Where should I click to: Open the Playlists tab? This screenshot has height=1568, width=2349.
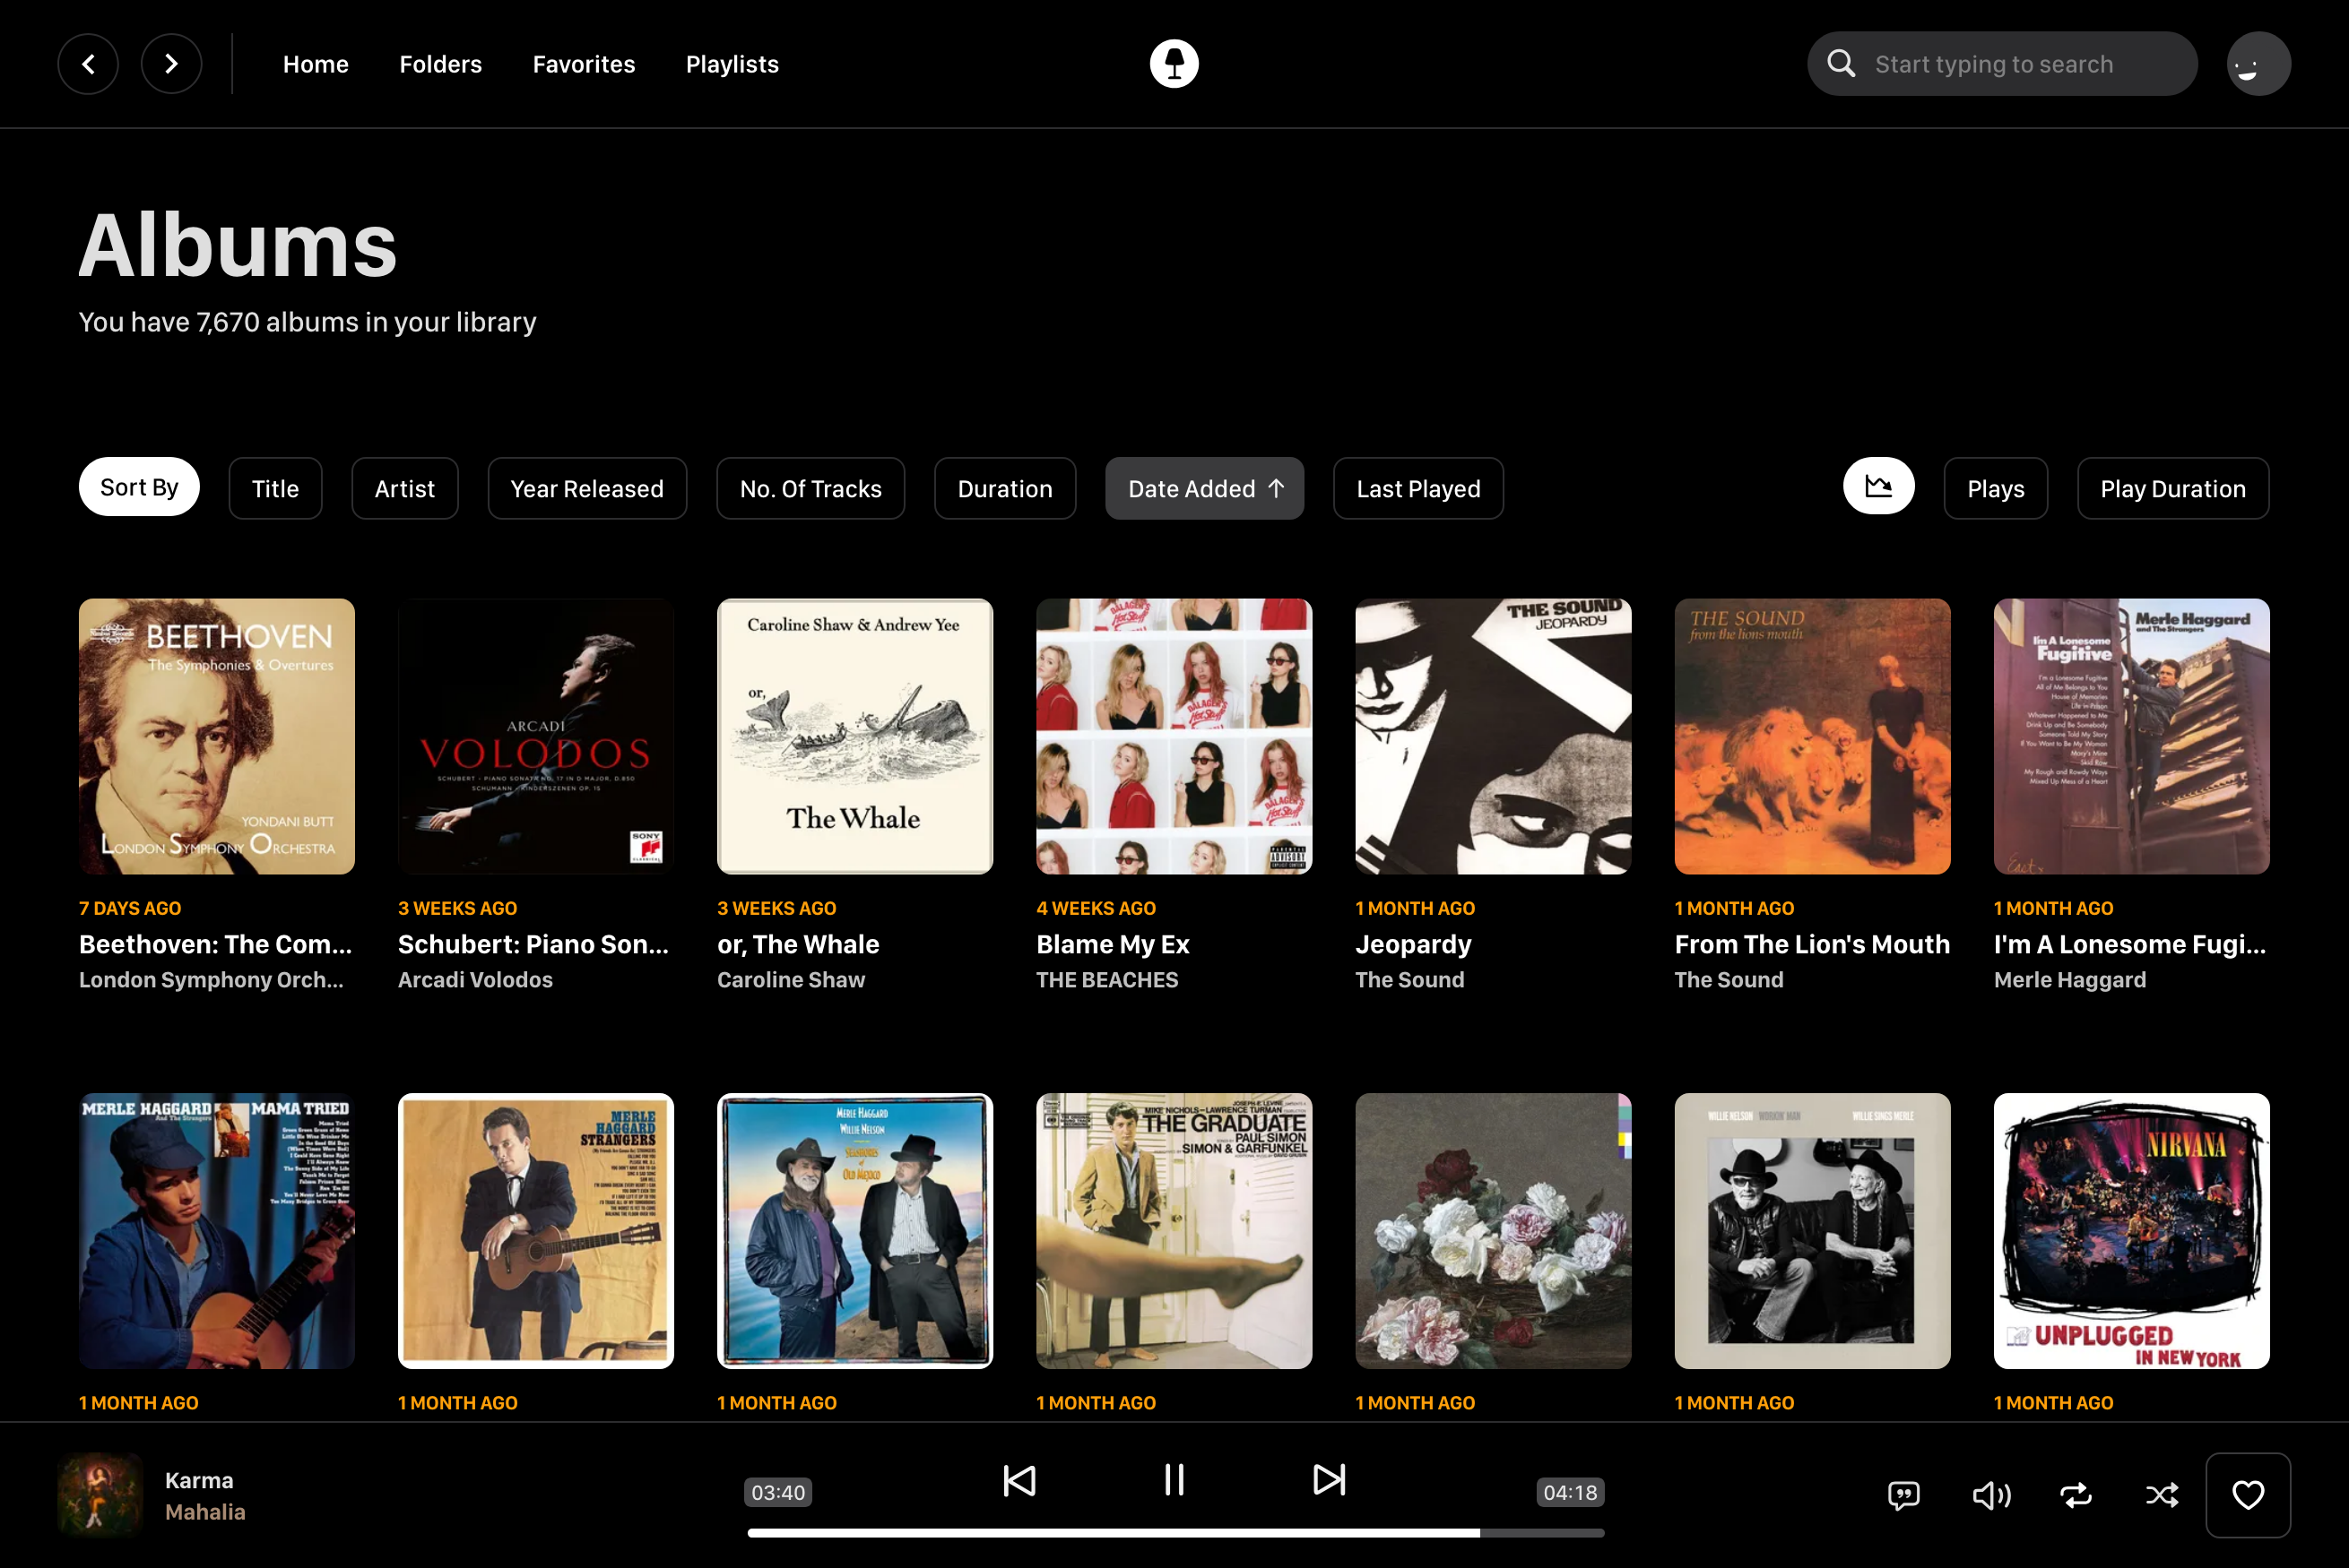click(732, 64)
